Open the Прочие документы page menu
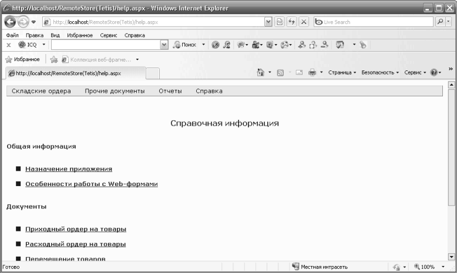The width and height of the screenshot is (457, 273). pos(115,91)
